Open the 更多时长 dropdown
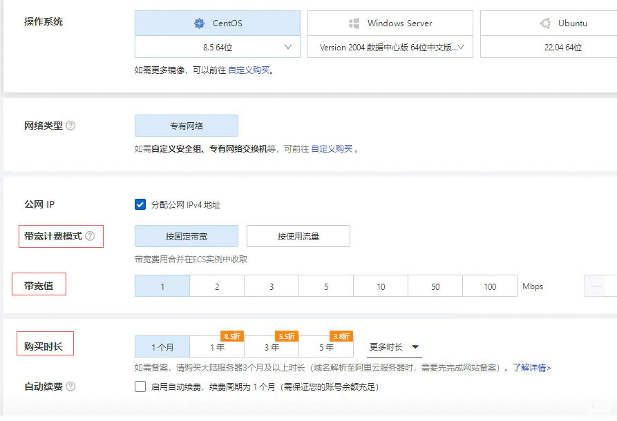 (394, 347)
